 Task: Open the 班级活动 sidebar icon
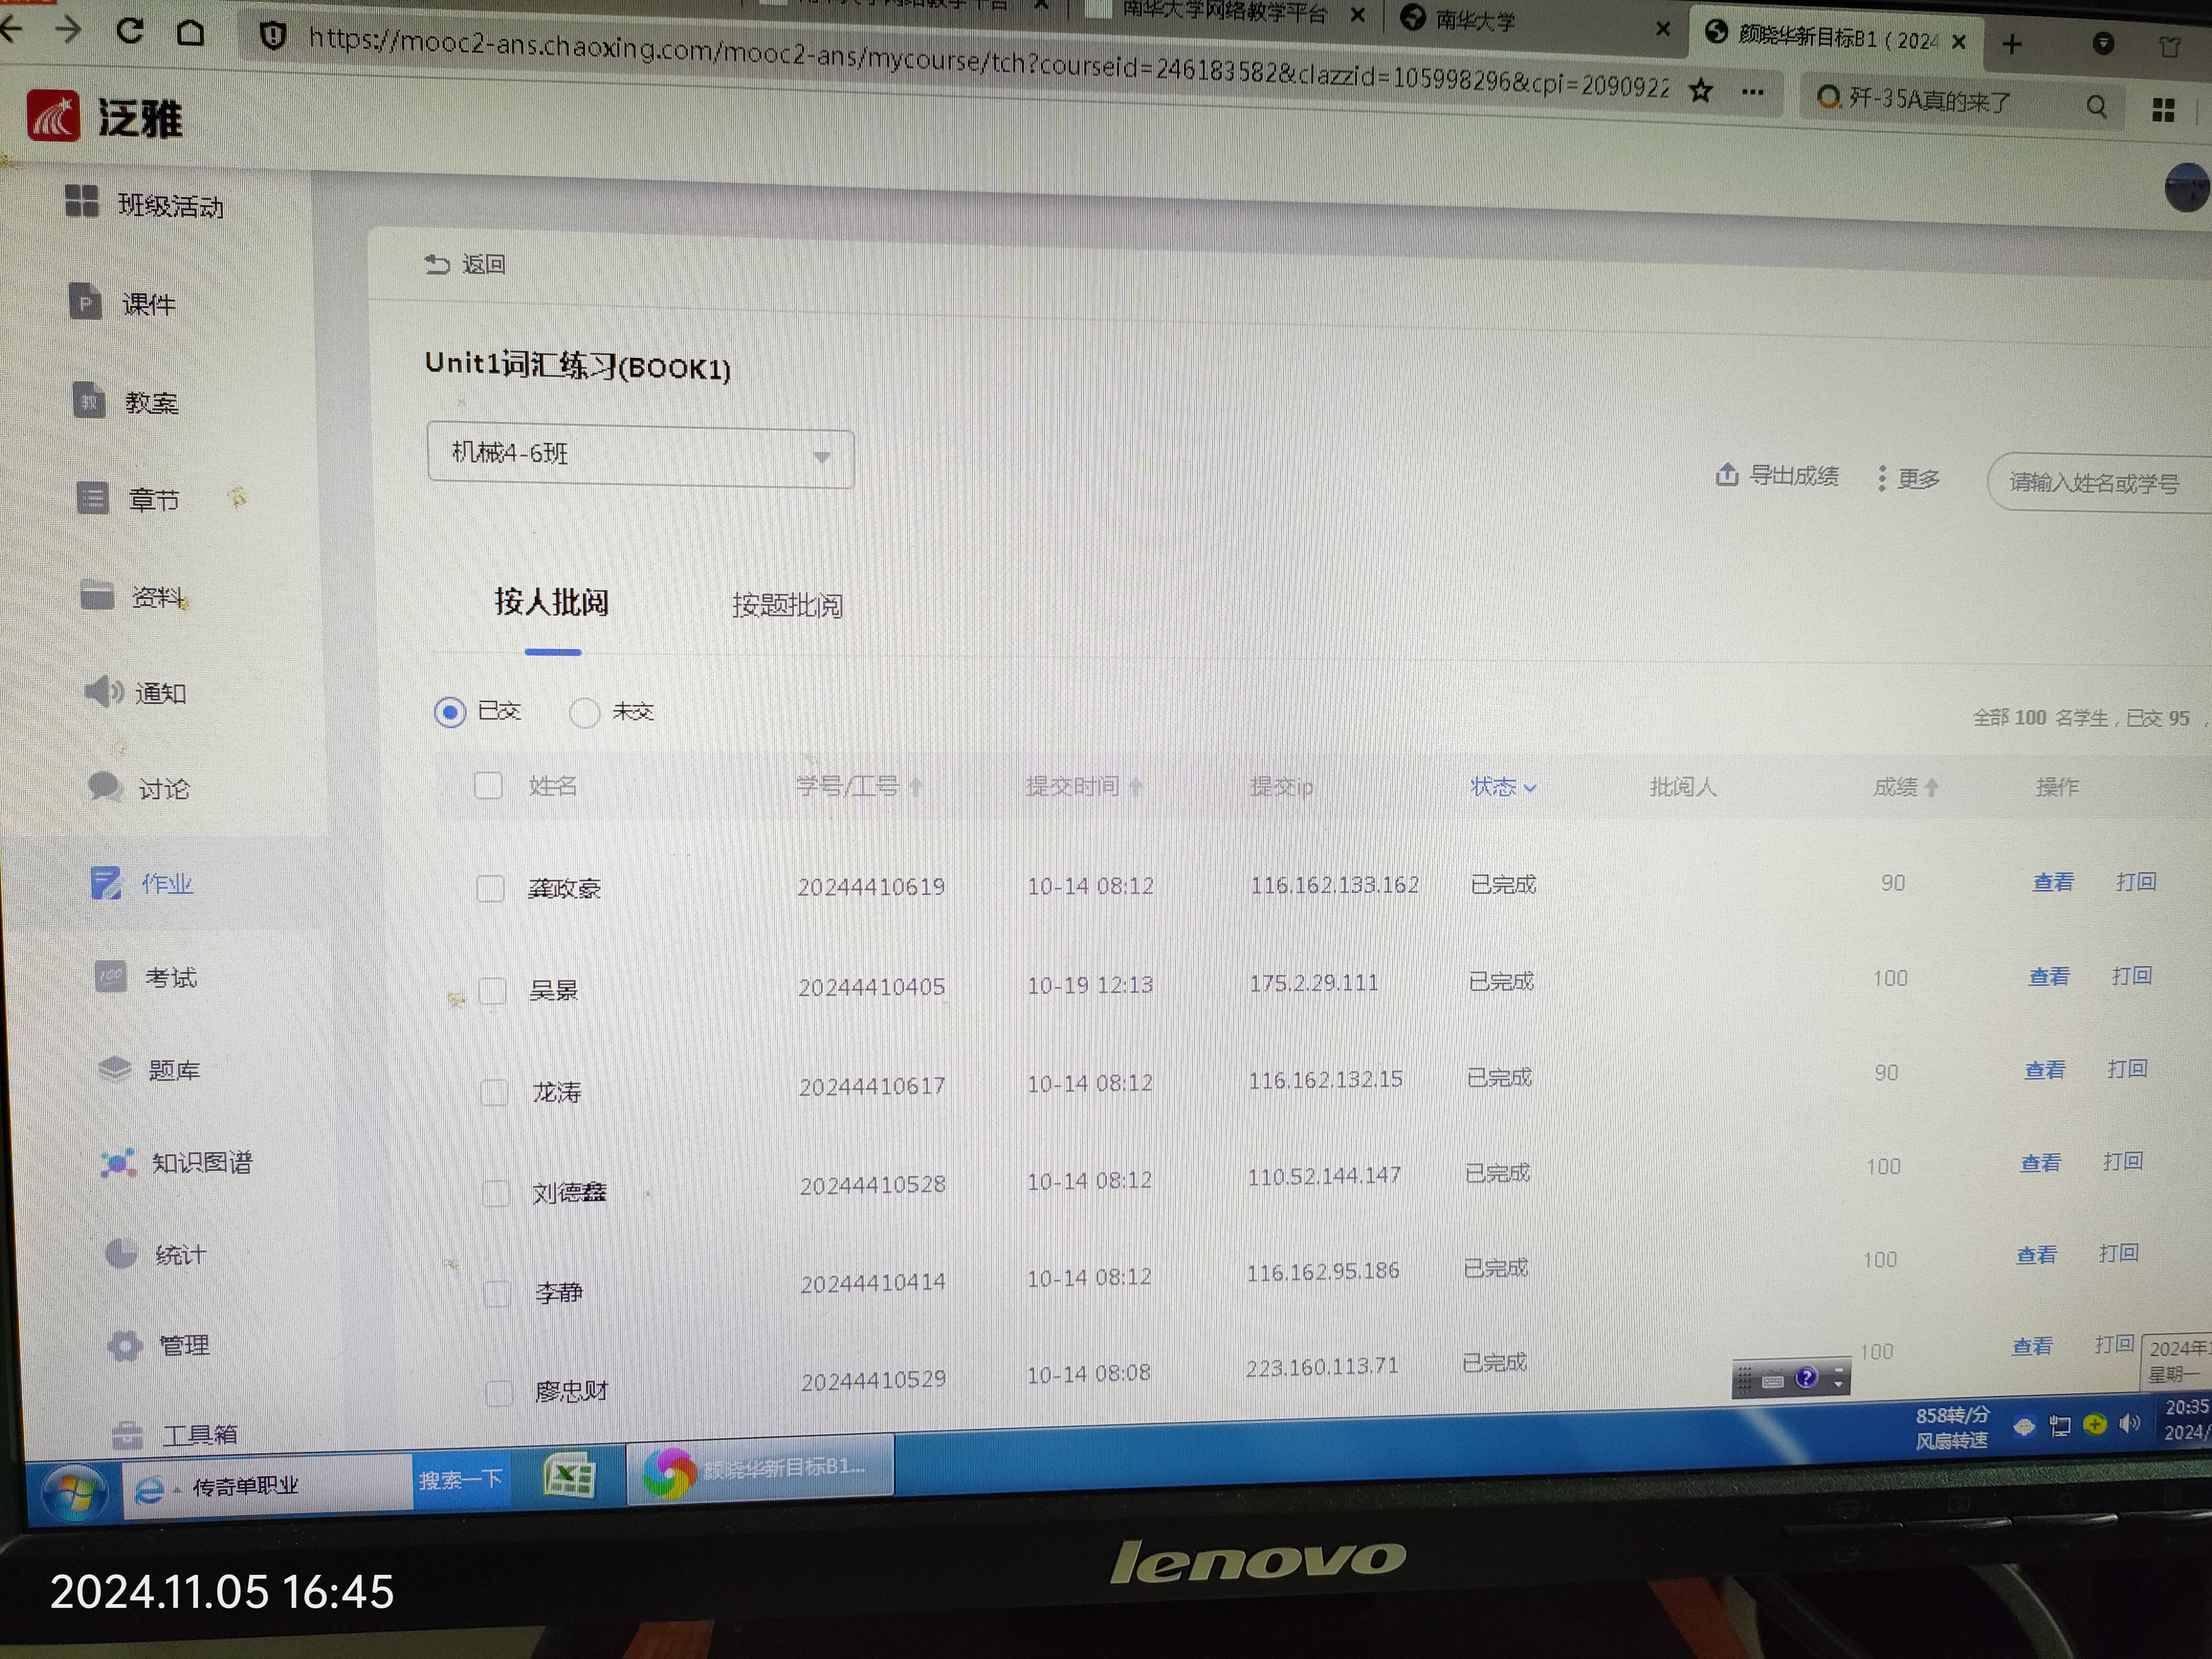click(x=82, y=201)
